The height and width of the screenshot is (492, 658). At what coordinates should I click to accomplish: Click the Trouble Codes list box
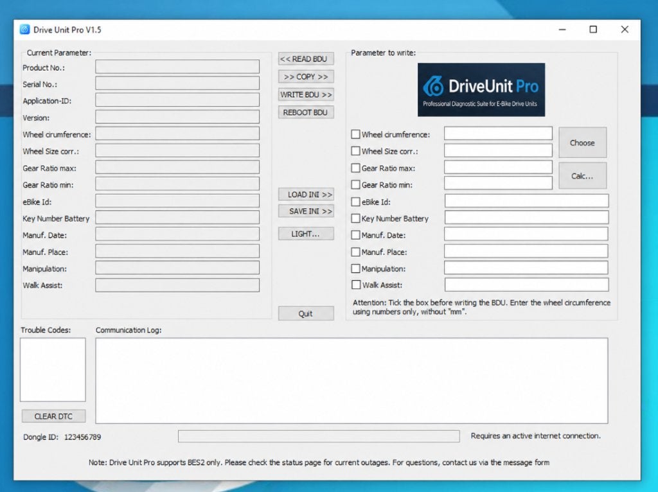[53, 370]
